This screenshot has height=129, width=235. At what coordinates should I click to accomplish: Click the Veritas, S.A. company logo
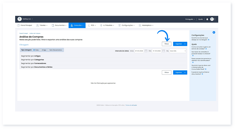19,19
